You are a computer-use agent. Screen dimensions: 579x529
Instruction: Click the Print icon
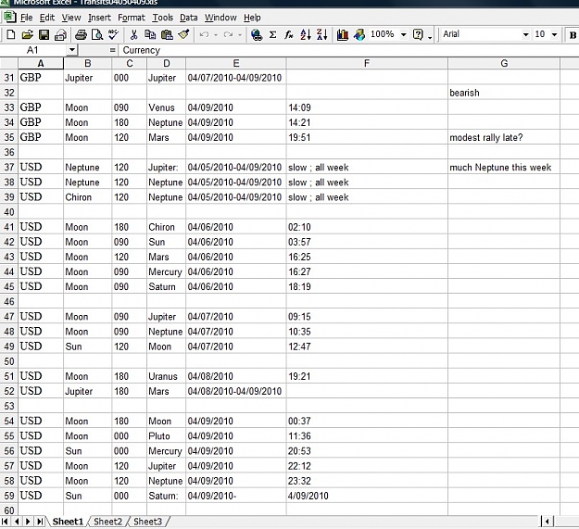(x=81, y=34)
